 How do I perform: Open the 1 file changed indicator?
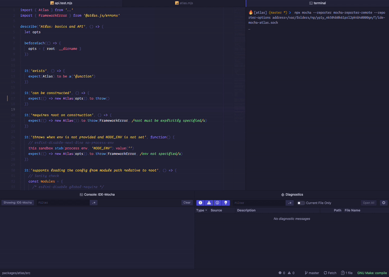coord(347,273)
